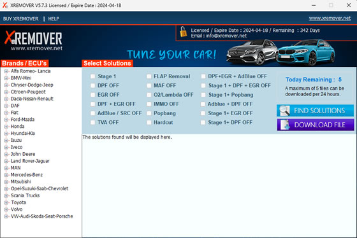Click the XREMOVER app icon in title bar
This screenshot has width=357, height=238.
pos(5,5)
